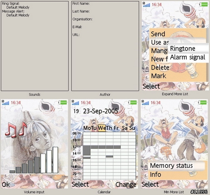Click the Ring Signal label in Sounds
The image size is (210, 195).
[11, 4]
